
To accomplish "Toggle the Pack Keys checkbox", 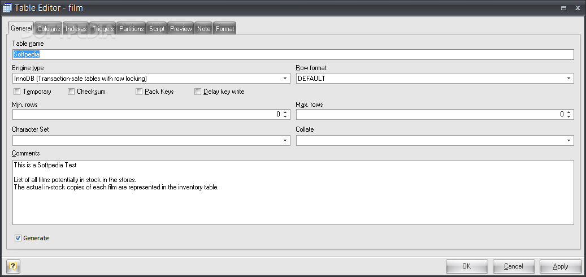I will [x=139, y=92].
